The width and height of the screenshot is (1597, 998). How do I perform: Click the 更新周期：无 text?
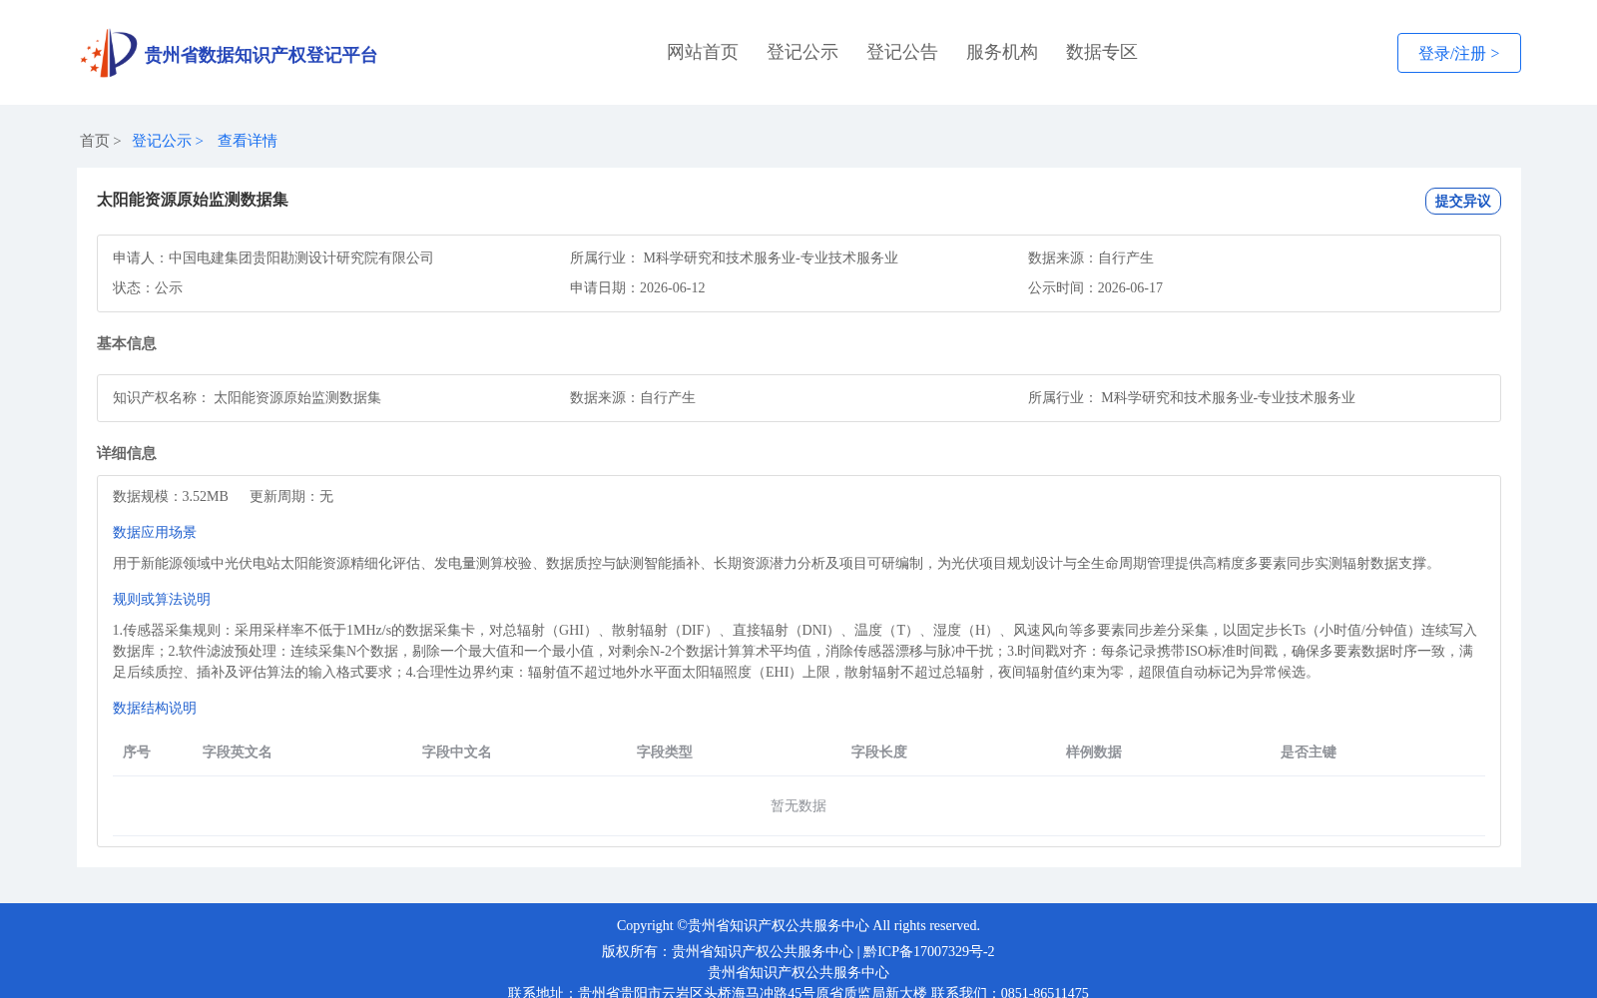coord(291,496)
